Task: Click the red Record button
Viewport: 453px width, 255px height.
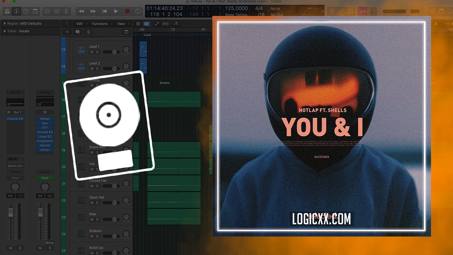Action: click(127, 11)
